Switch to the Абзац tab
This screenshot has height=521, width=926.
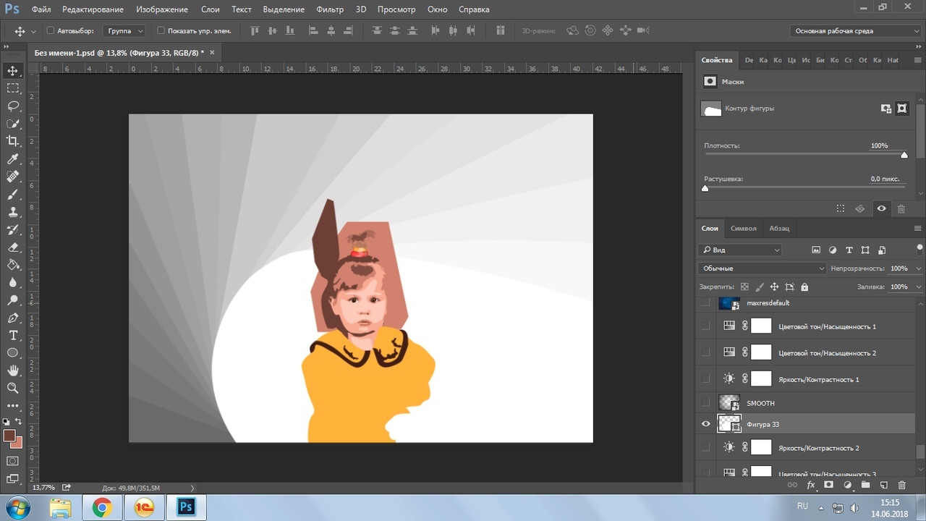tap(779, 228)
